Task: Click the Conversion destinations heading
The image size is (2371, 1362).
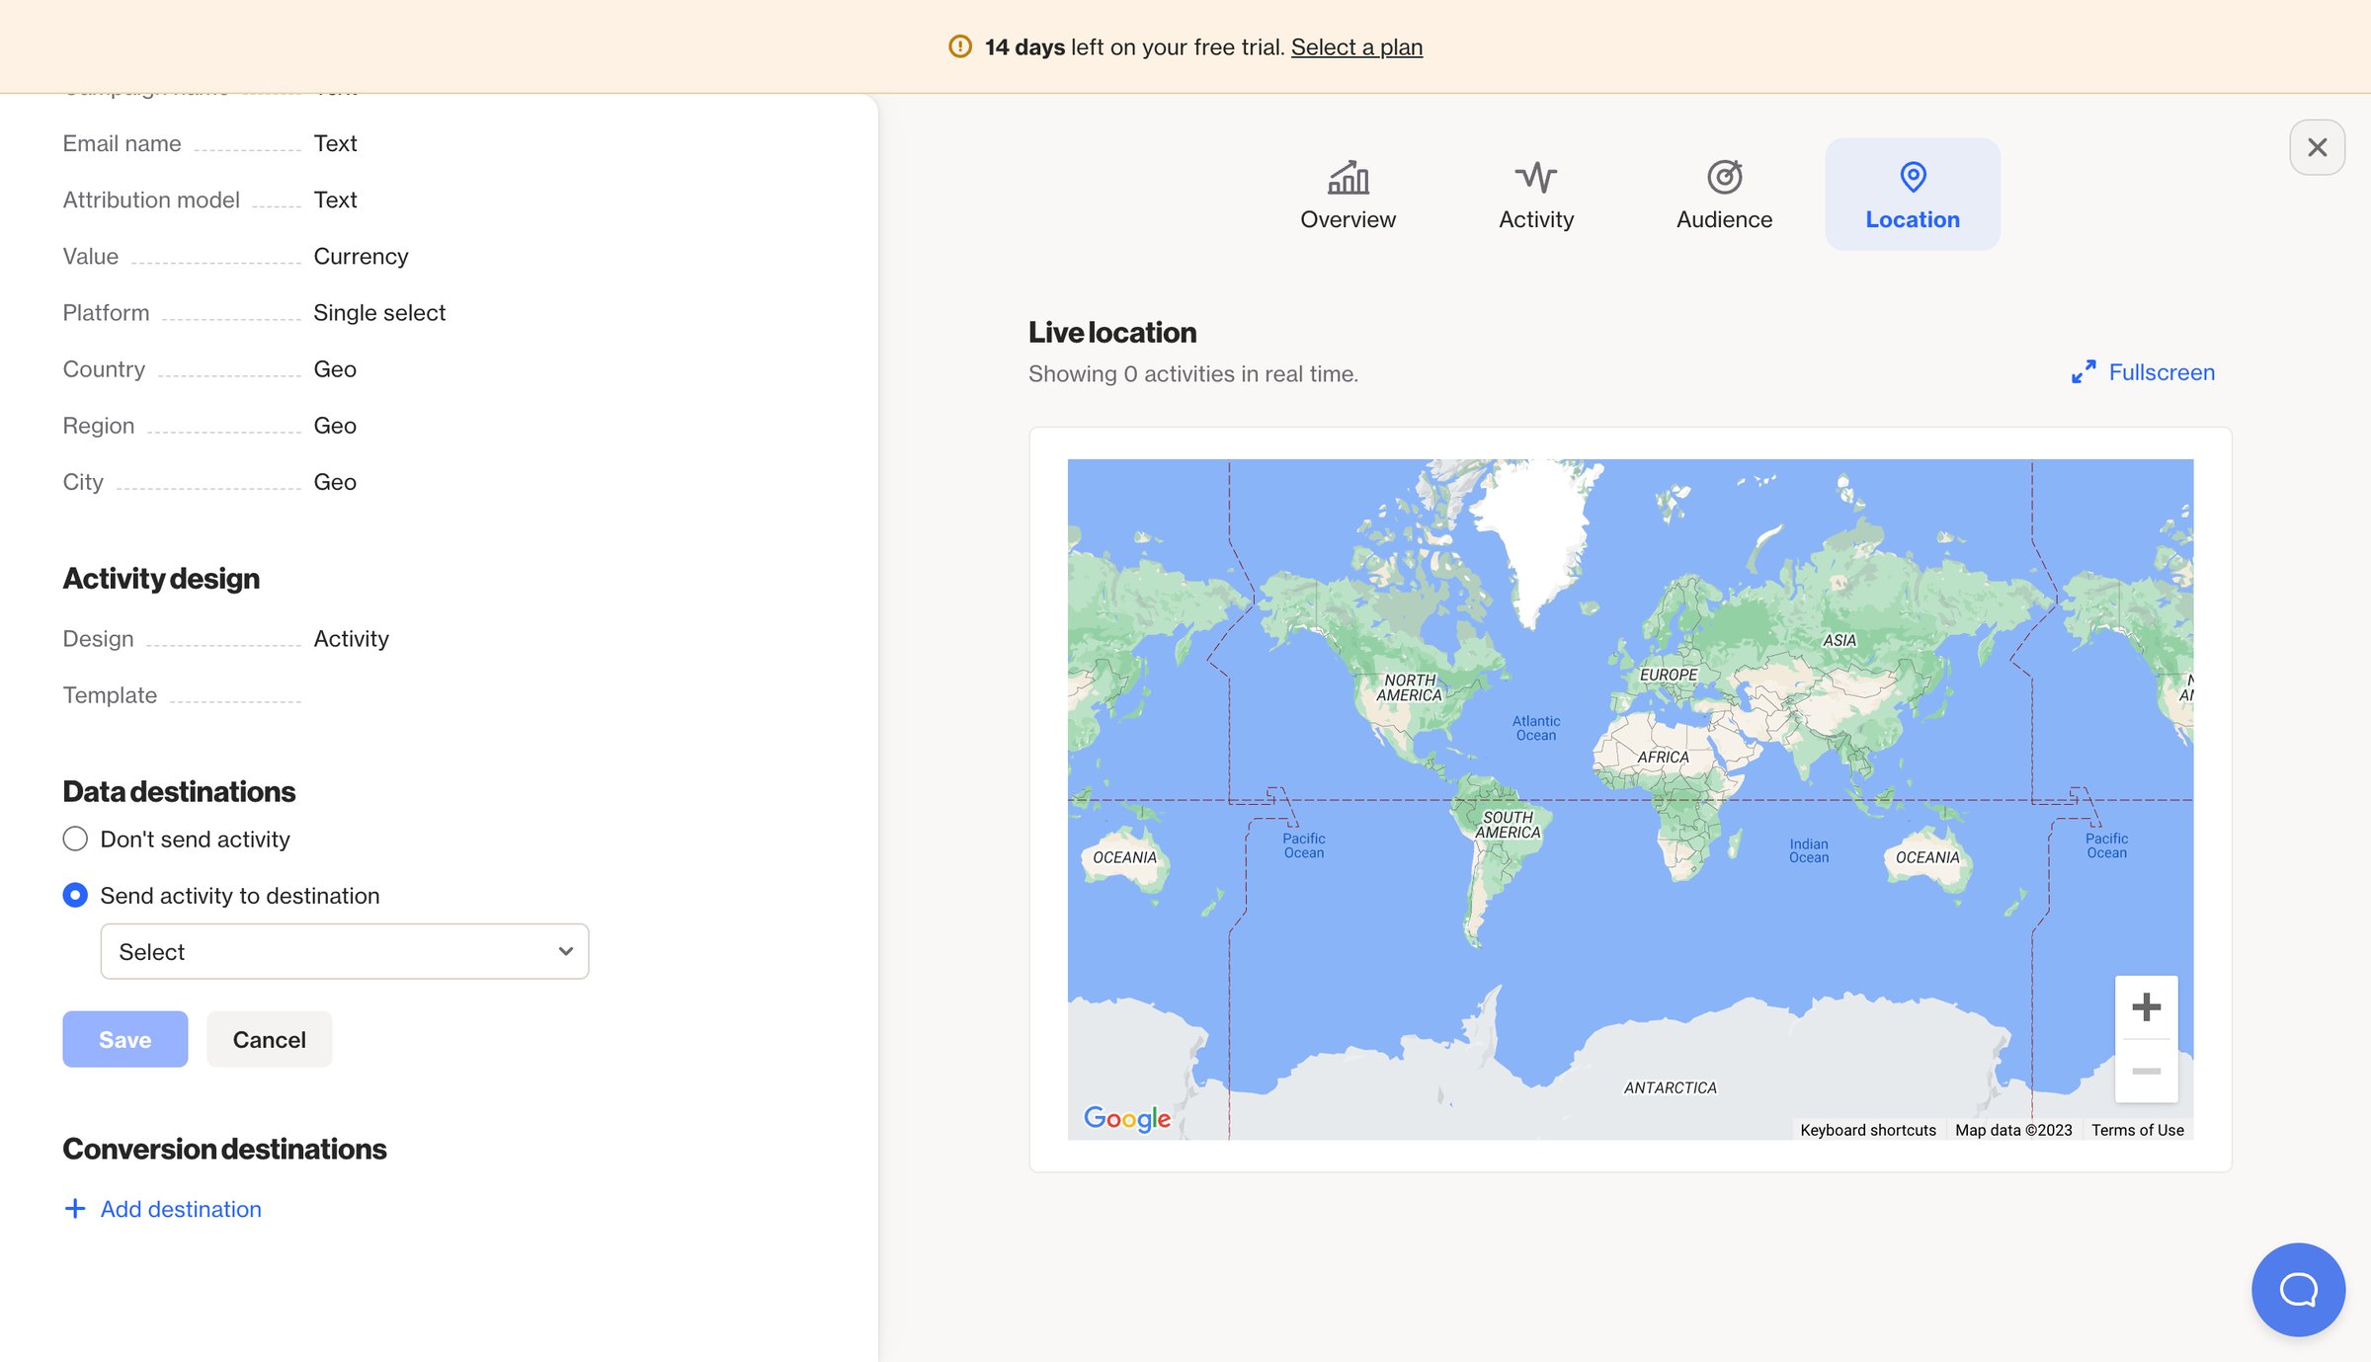Action: [224, 1149]
